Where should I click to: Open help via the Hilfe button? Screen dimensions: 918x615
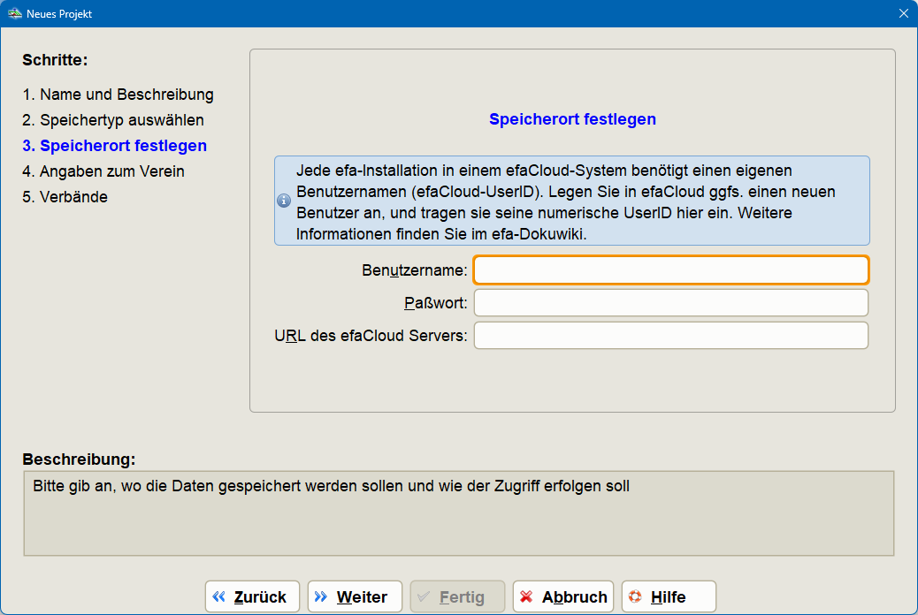pos(669,596)
